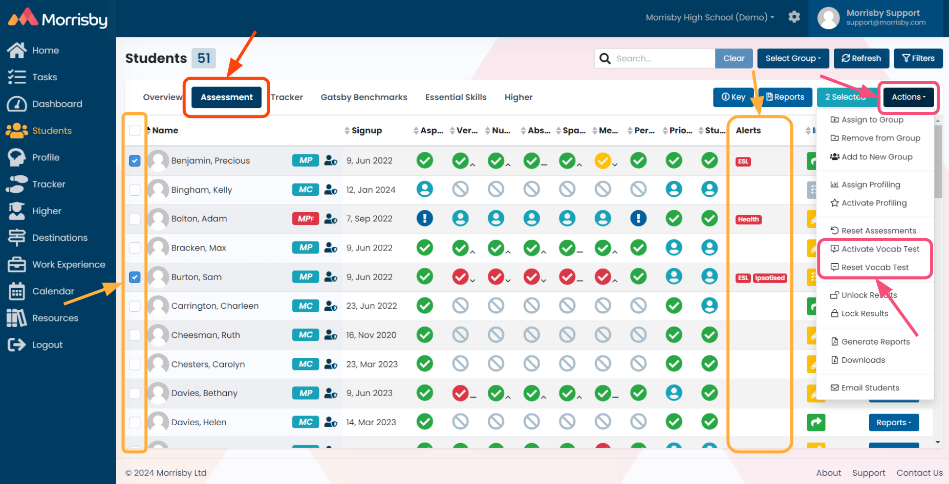Screen dimensions: 949x484
Task: Click yellow Mechanical tick for Benjamin, Precious
Action: tap(602, 160)
